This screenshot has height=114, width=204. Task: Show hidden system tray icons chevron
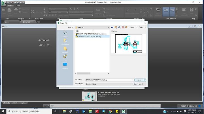(x=168, y=111)
